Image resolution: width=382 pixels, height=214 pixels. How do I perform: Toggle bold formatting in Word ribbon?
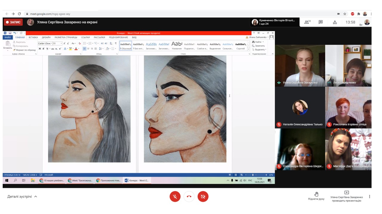[40, 49]
